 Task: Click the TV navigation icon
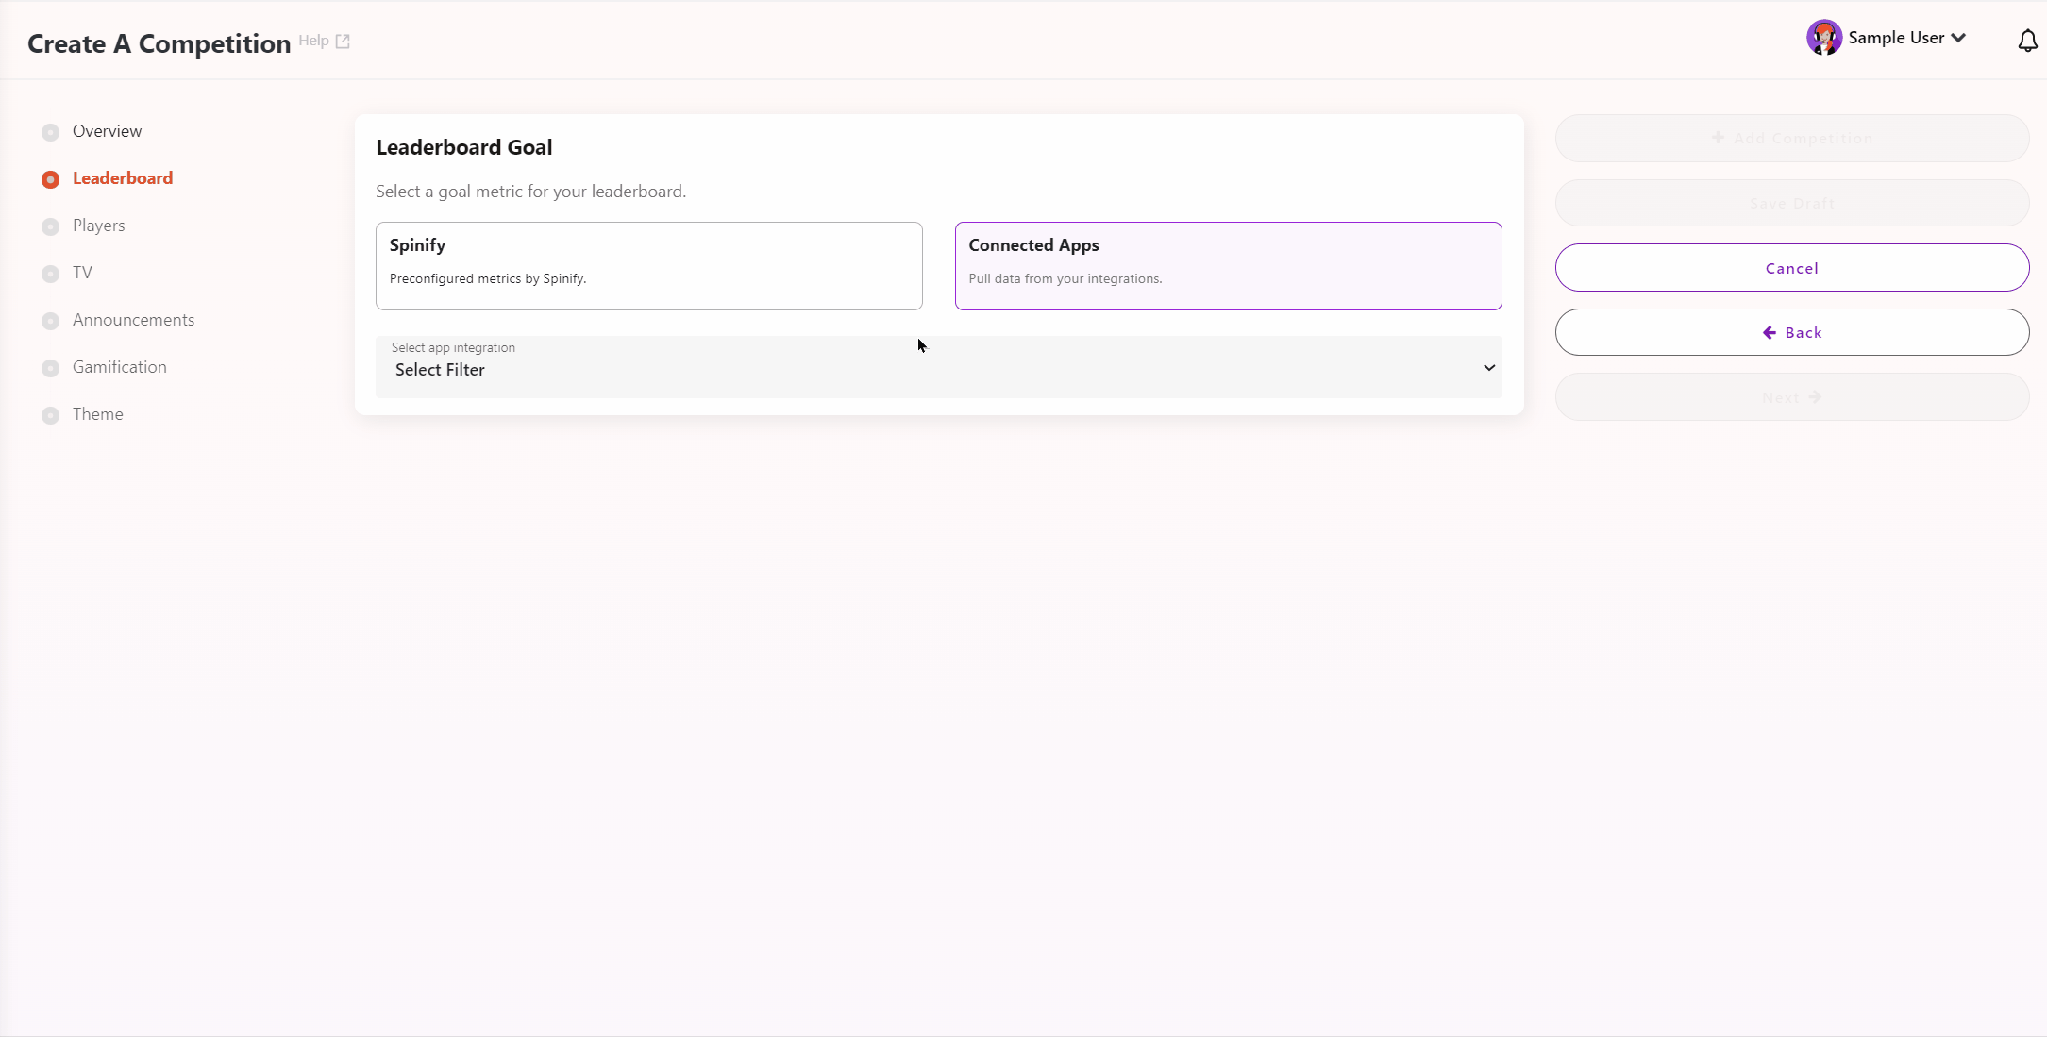click(50, 273)
